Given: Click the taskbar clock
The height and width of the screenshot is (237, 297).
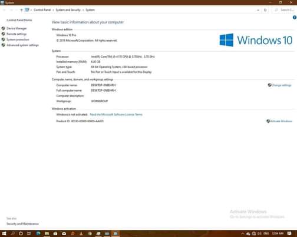Looking at the screenshot, I should pos(278,233).
